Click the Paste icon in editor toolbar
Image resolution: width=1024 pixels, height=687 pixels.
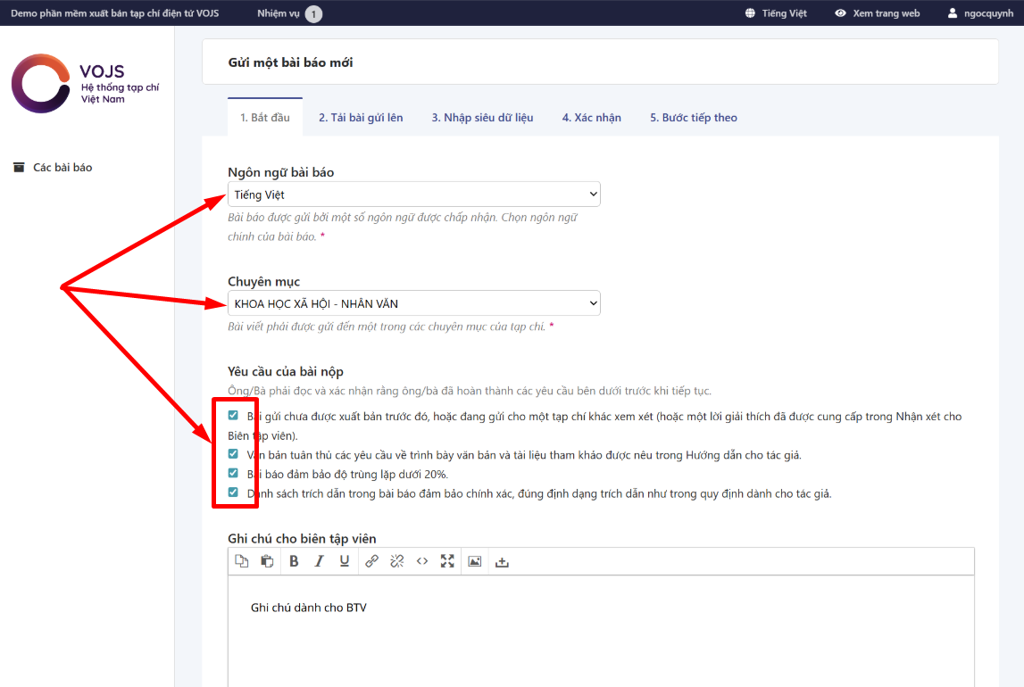coord(267,561)
